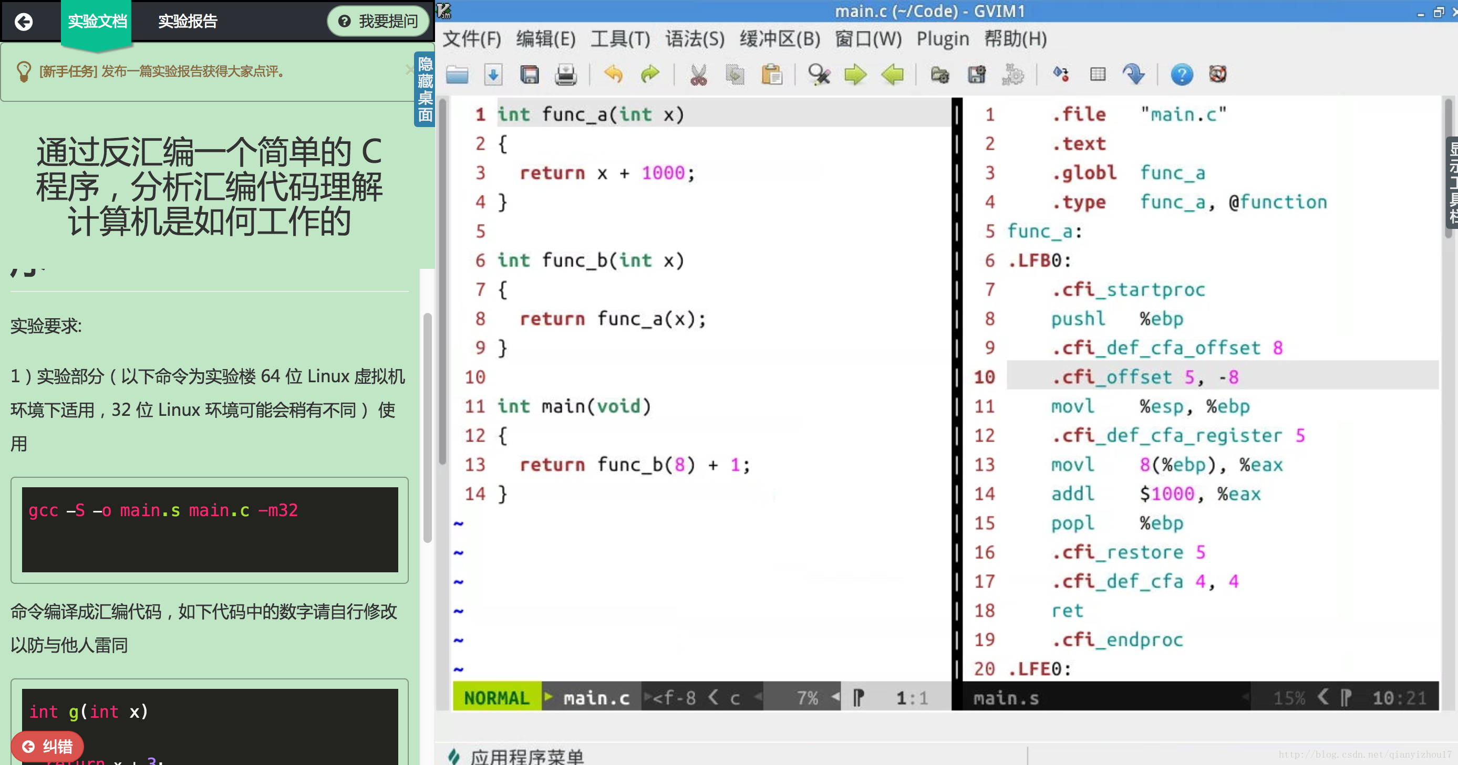Jump to tag blue arrow icon
The height and width of the screenshot is (765, 1458).
pos(1134,75)
